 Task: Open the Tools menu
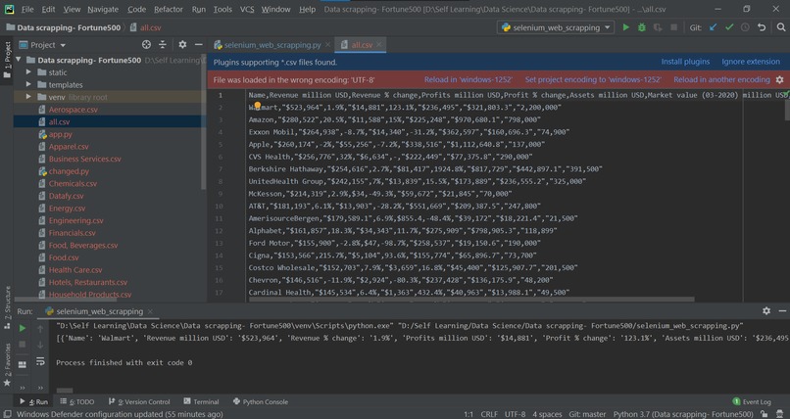coord(222,9)
